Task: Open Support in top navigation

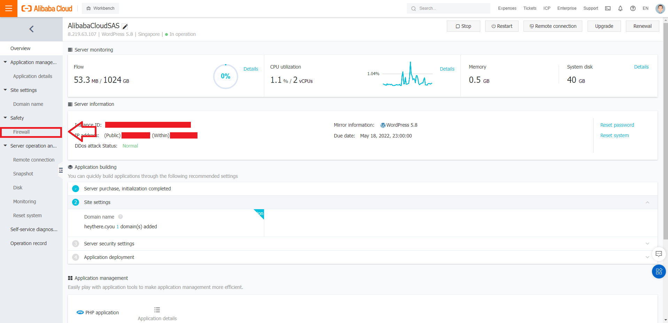Action: point(591,8)
